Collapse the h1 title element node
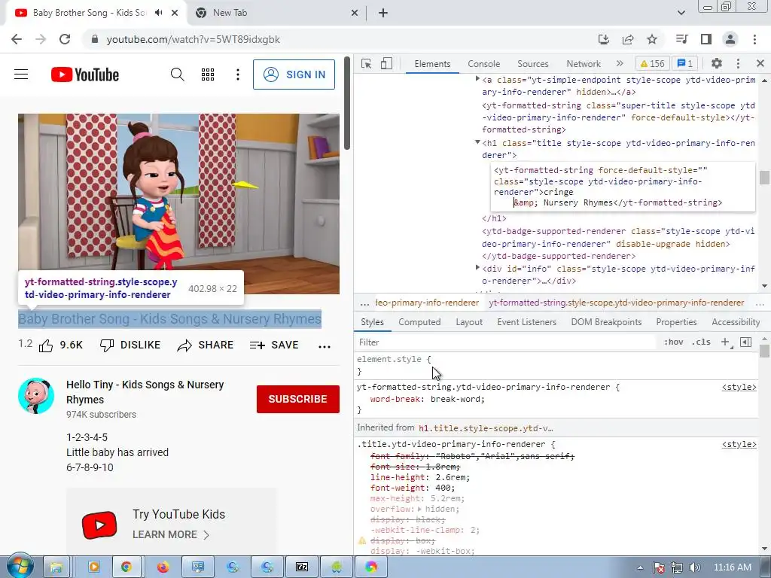 (477, 142)
